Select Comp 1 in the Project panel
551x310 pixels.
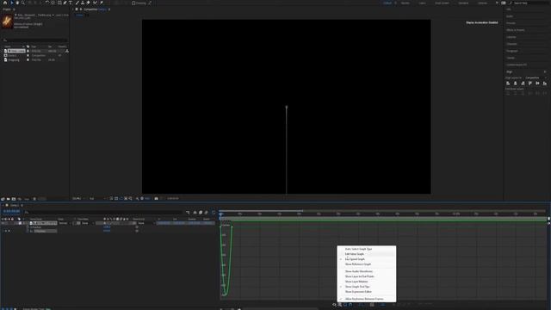(x=13, y=55)
